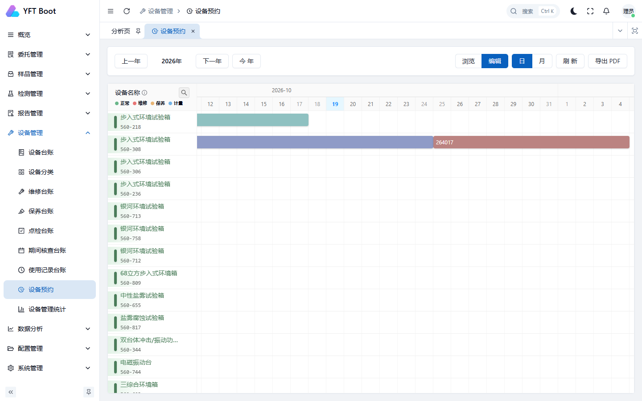Expand the 检测管理 menu
642x401 pixels.
(49, 94)
